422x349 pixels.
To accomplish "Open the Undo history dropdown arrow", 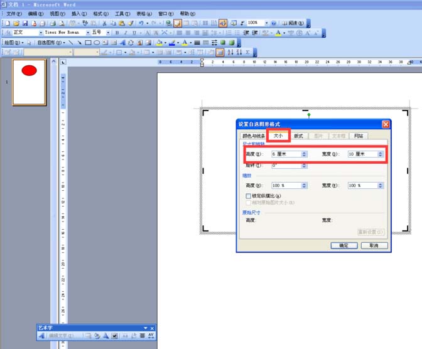I will [147, 23].
